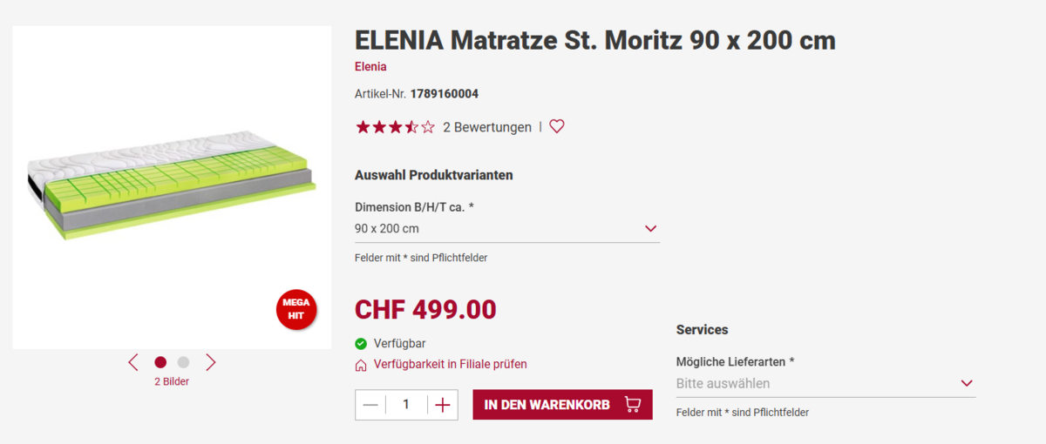1046x444 pixels.
Task: Click the chevron next to 90 x 200 cm
Action: (650, 229)
